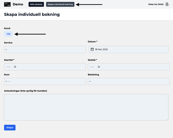Click the Service dropdown chevron icon
This screenshot has width=173, height=138.
(6, 50)
